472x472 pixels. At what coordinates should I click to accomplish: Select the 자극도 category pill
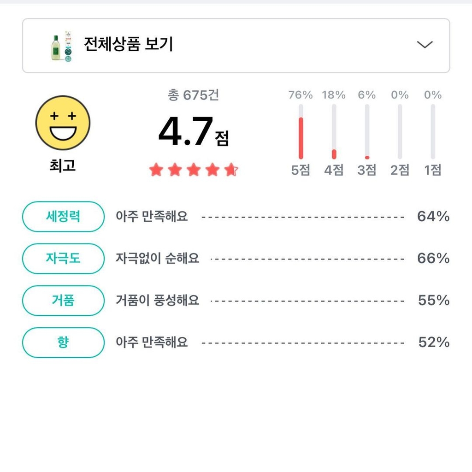[63, 259]
